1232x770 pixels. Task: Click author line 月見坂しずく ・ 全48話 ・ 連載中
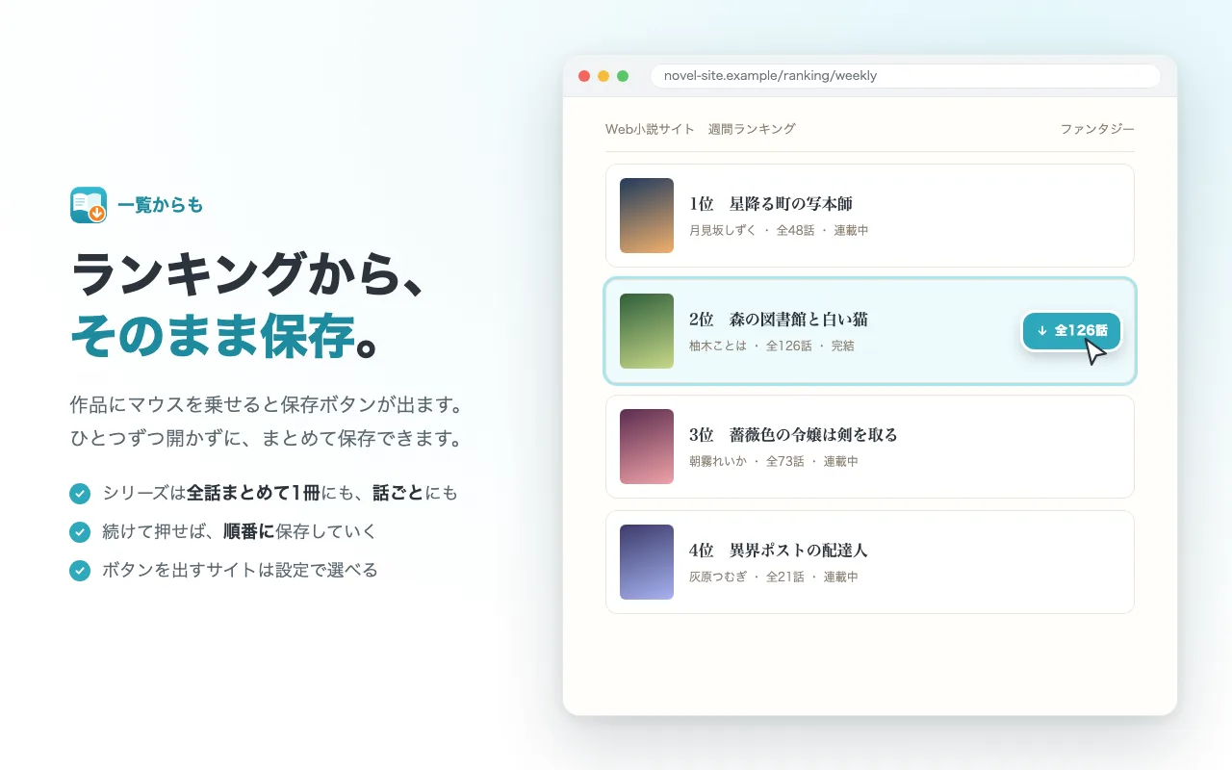click(x=779, y=231)
